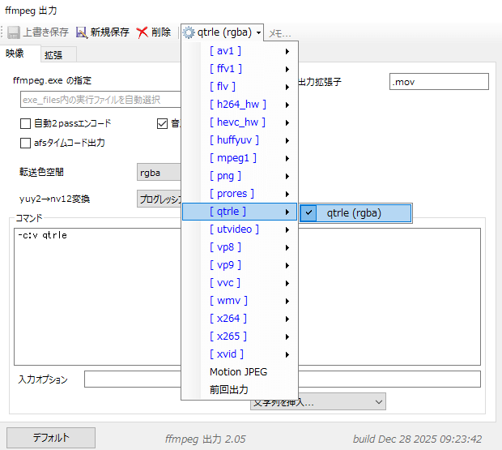Expand the [ x264 ] submenu
502x450 pixels.
[x=240, y=319]
